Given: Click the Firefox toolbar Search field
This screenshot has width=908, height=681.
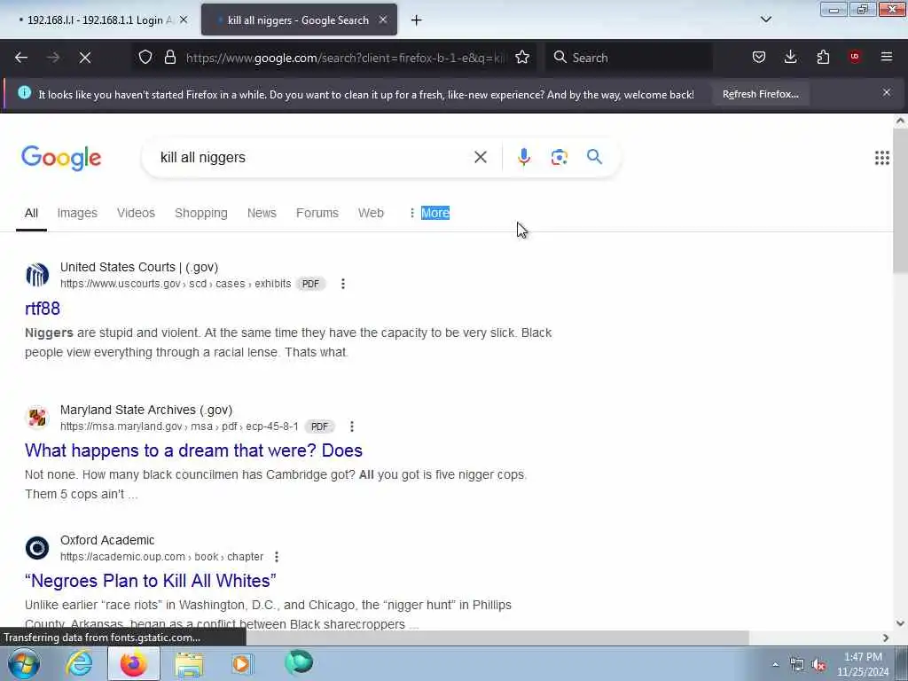Looking at the screenshot, I should [628, 58].
